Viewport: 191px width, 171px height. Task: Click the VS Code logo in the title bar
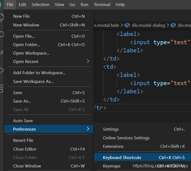(1, 5)
